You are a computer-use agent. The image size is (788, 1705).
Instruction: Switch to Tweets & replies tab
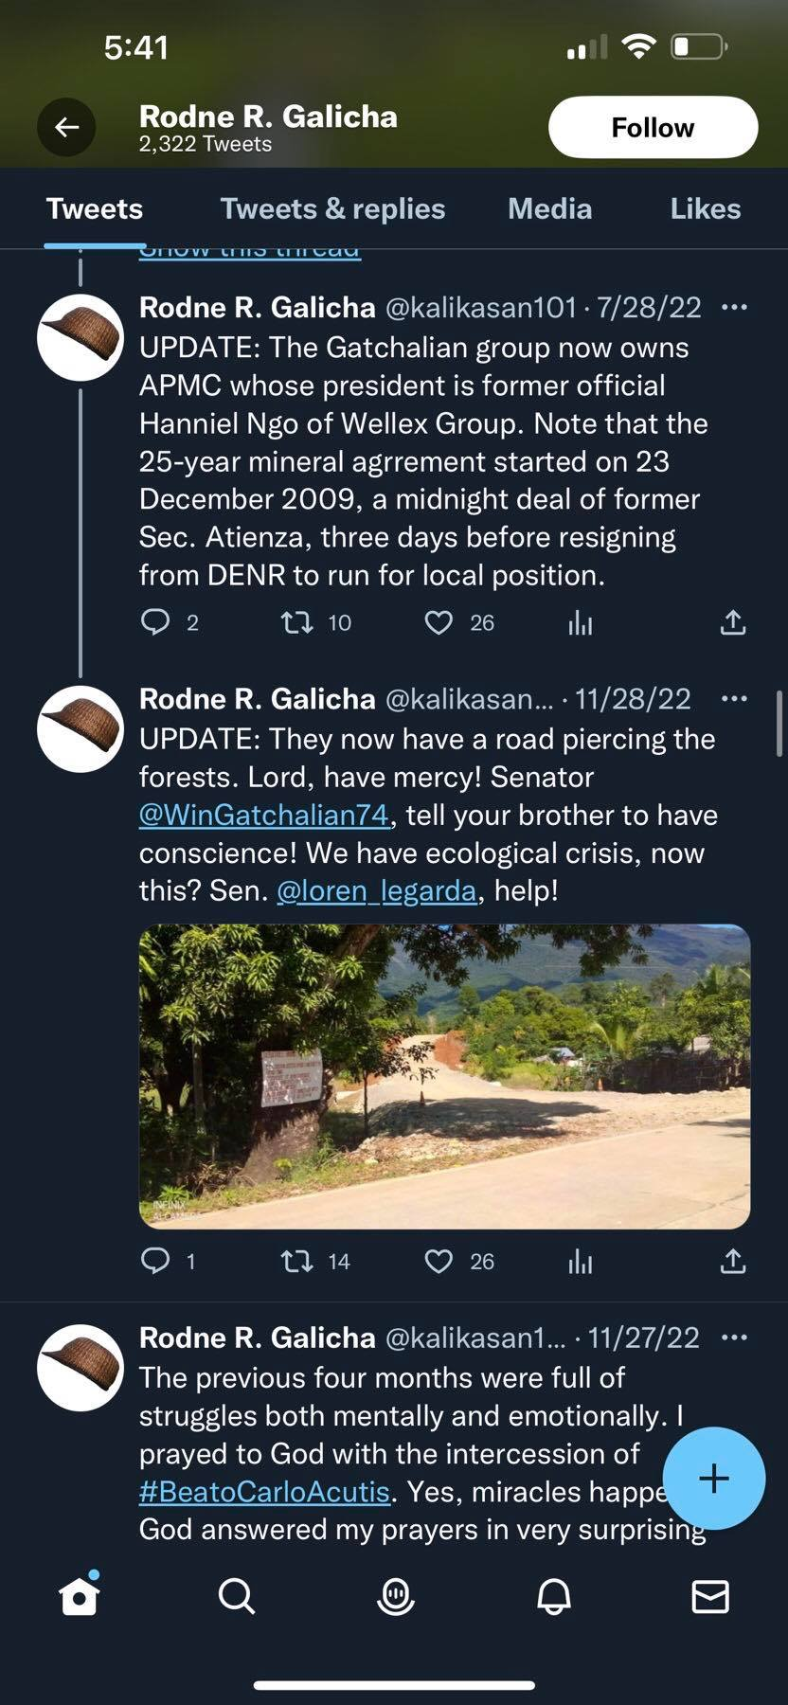pyautogui.click(x=332, y=208)
